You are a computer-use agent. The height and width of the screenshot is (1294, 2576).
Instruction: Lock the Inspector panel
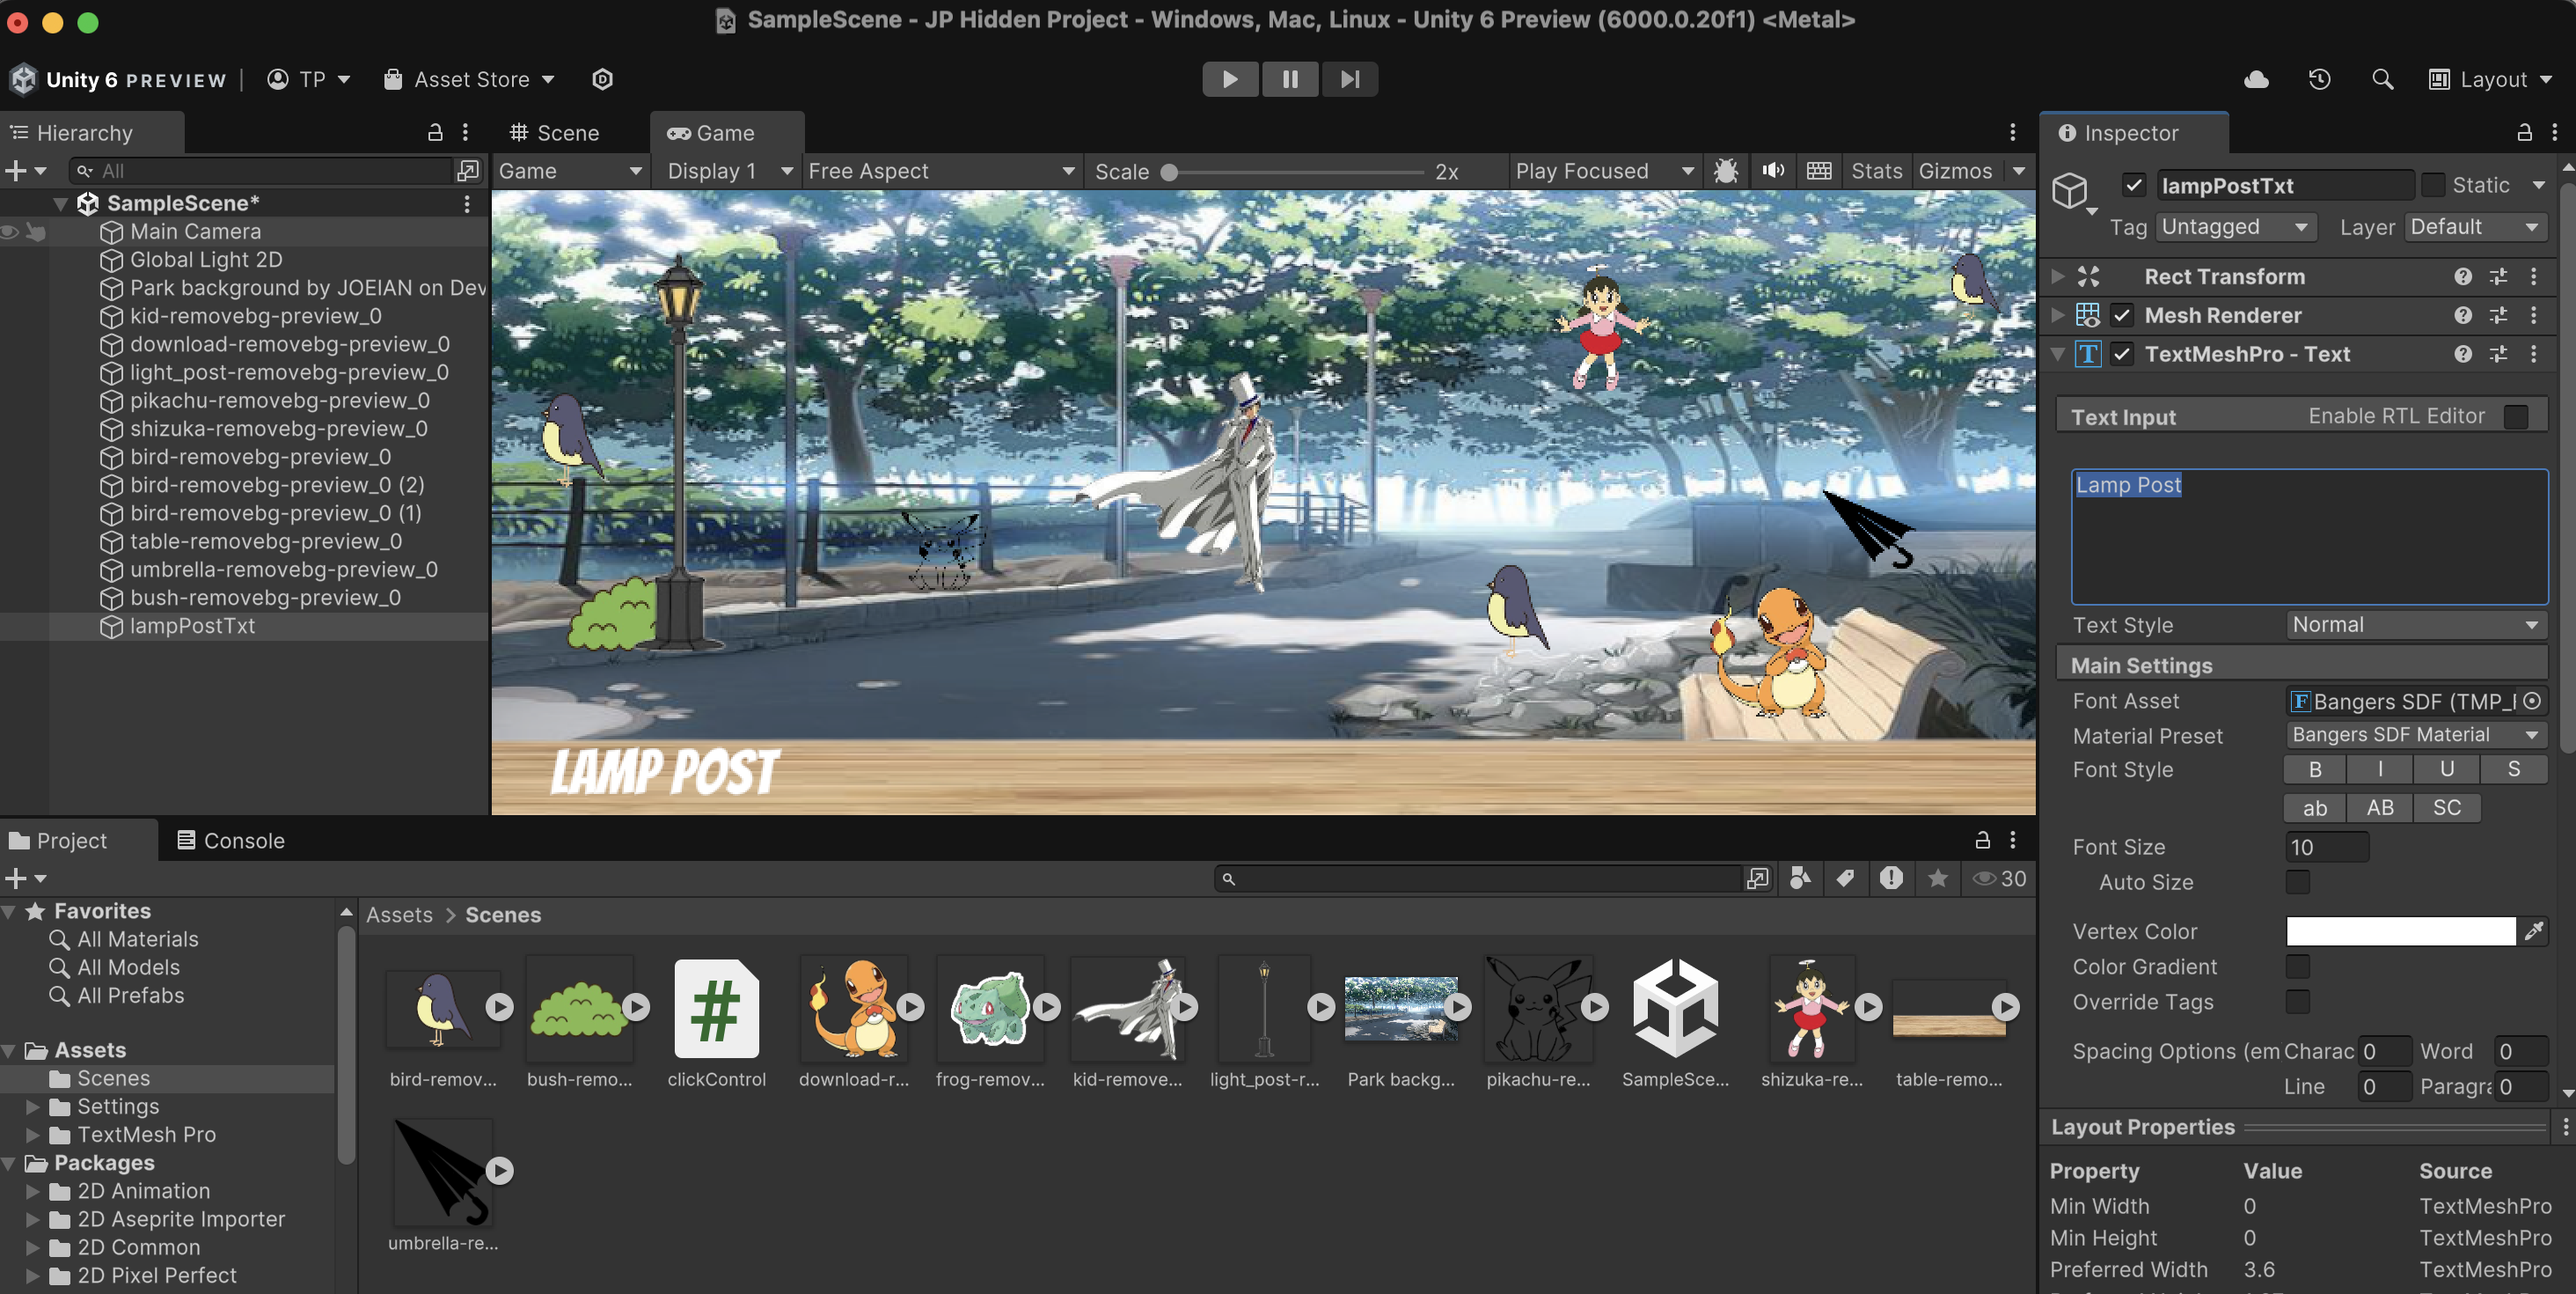point(2524,132)
